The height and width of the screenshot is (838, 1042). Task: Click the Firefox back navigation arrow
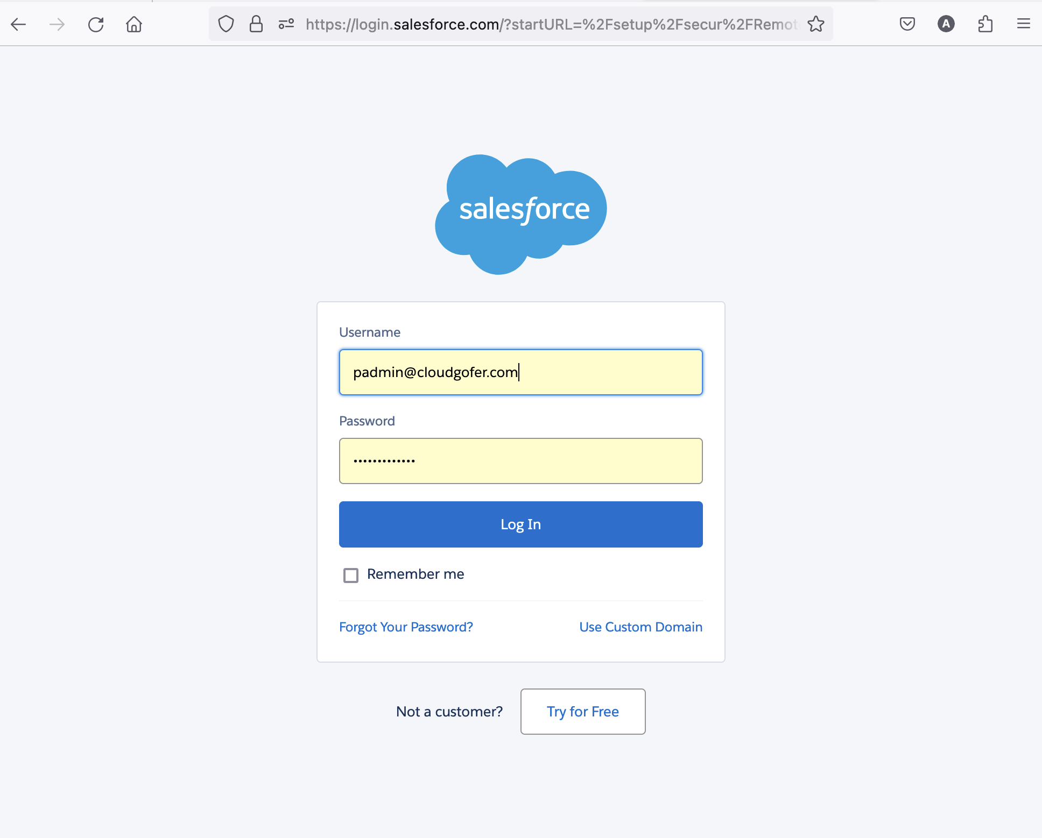[19, 24]
